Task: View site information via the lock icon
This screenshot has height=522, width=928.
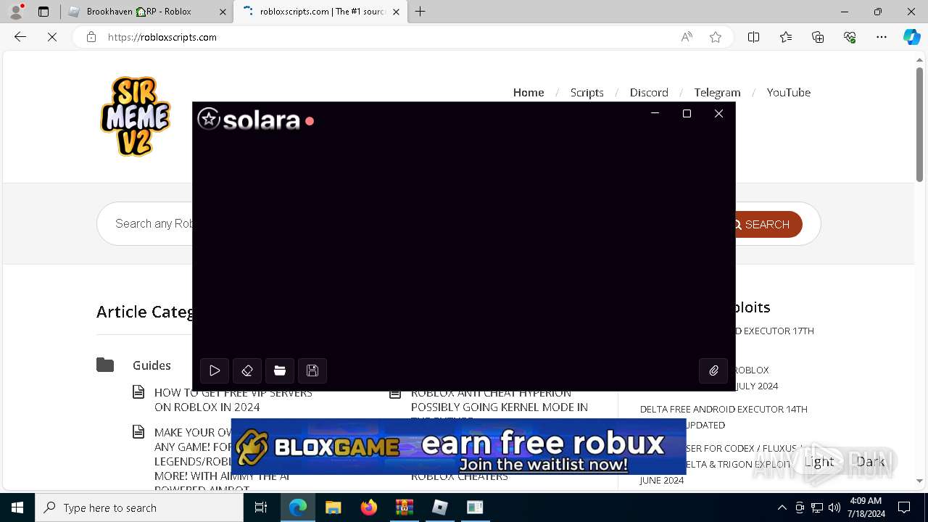Action: coord(91,37)
